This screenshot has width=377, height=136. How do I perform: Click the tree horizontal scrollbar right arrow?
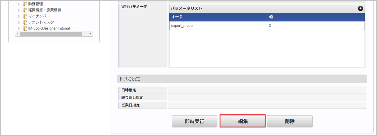(90, 34)
